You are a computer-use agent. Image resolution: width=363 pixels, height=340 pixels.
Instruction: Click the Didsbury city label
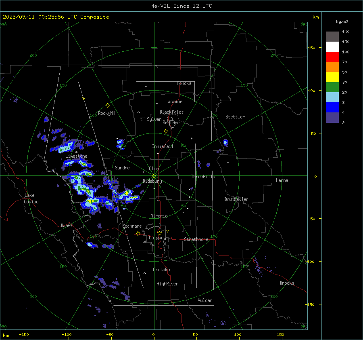[x=152, y=181]
